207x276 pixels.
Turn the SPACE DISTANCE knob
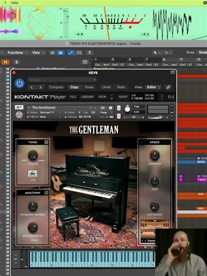click(x=154, y=206)
